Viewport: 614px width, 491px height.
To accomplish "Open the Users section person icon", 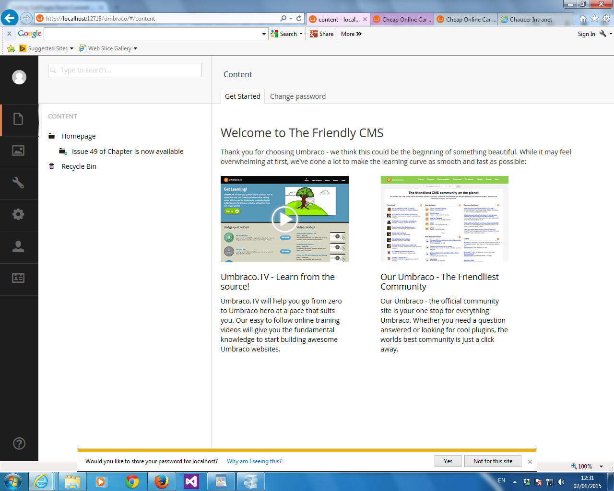I will [x=18, y=246].
